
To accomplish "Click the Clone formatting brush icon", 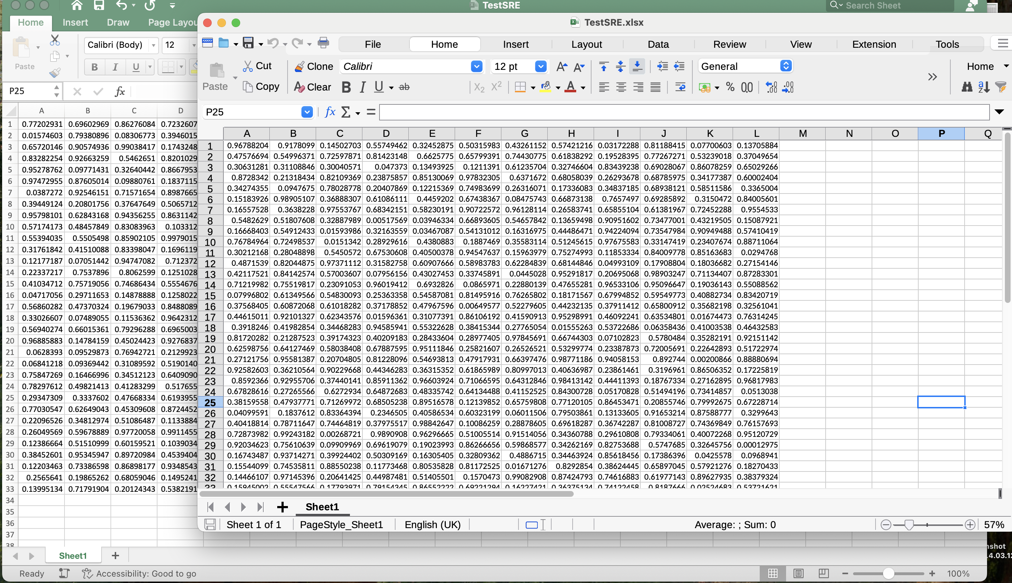I will [299, 67].
